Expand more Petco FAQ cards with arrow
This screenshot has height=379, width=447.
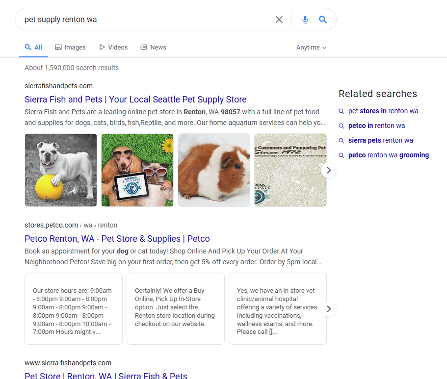329,309
